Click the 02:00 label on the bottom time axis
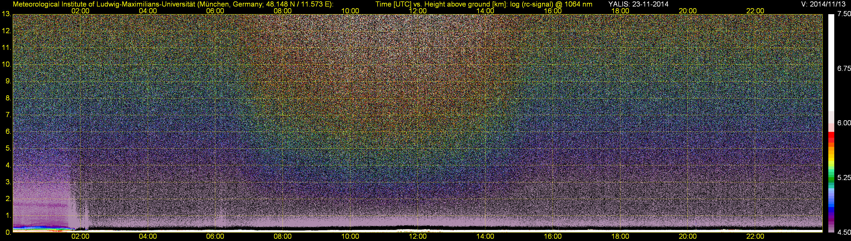The image size is (851, 241). pyautogui.click(x=80, y=236)
